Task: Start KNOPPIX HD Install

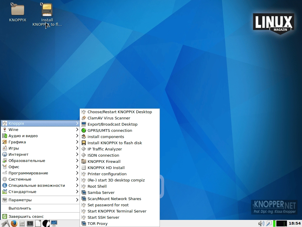Action: tap(120, 168)
